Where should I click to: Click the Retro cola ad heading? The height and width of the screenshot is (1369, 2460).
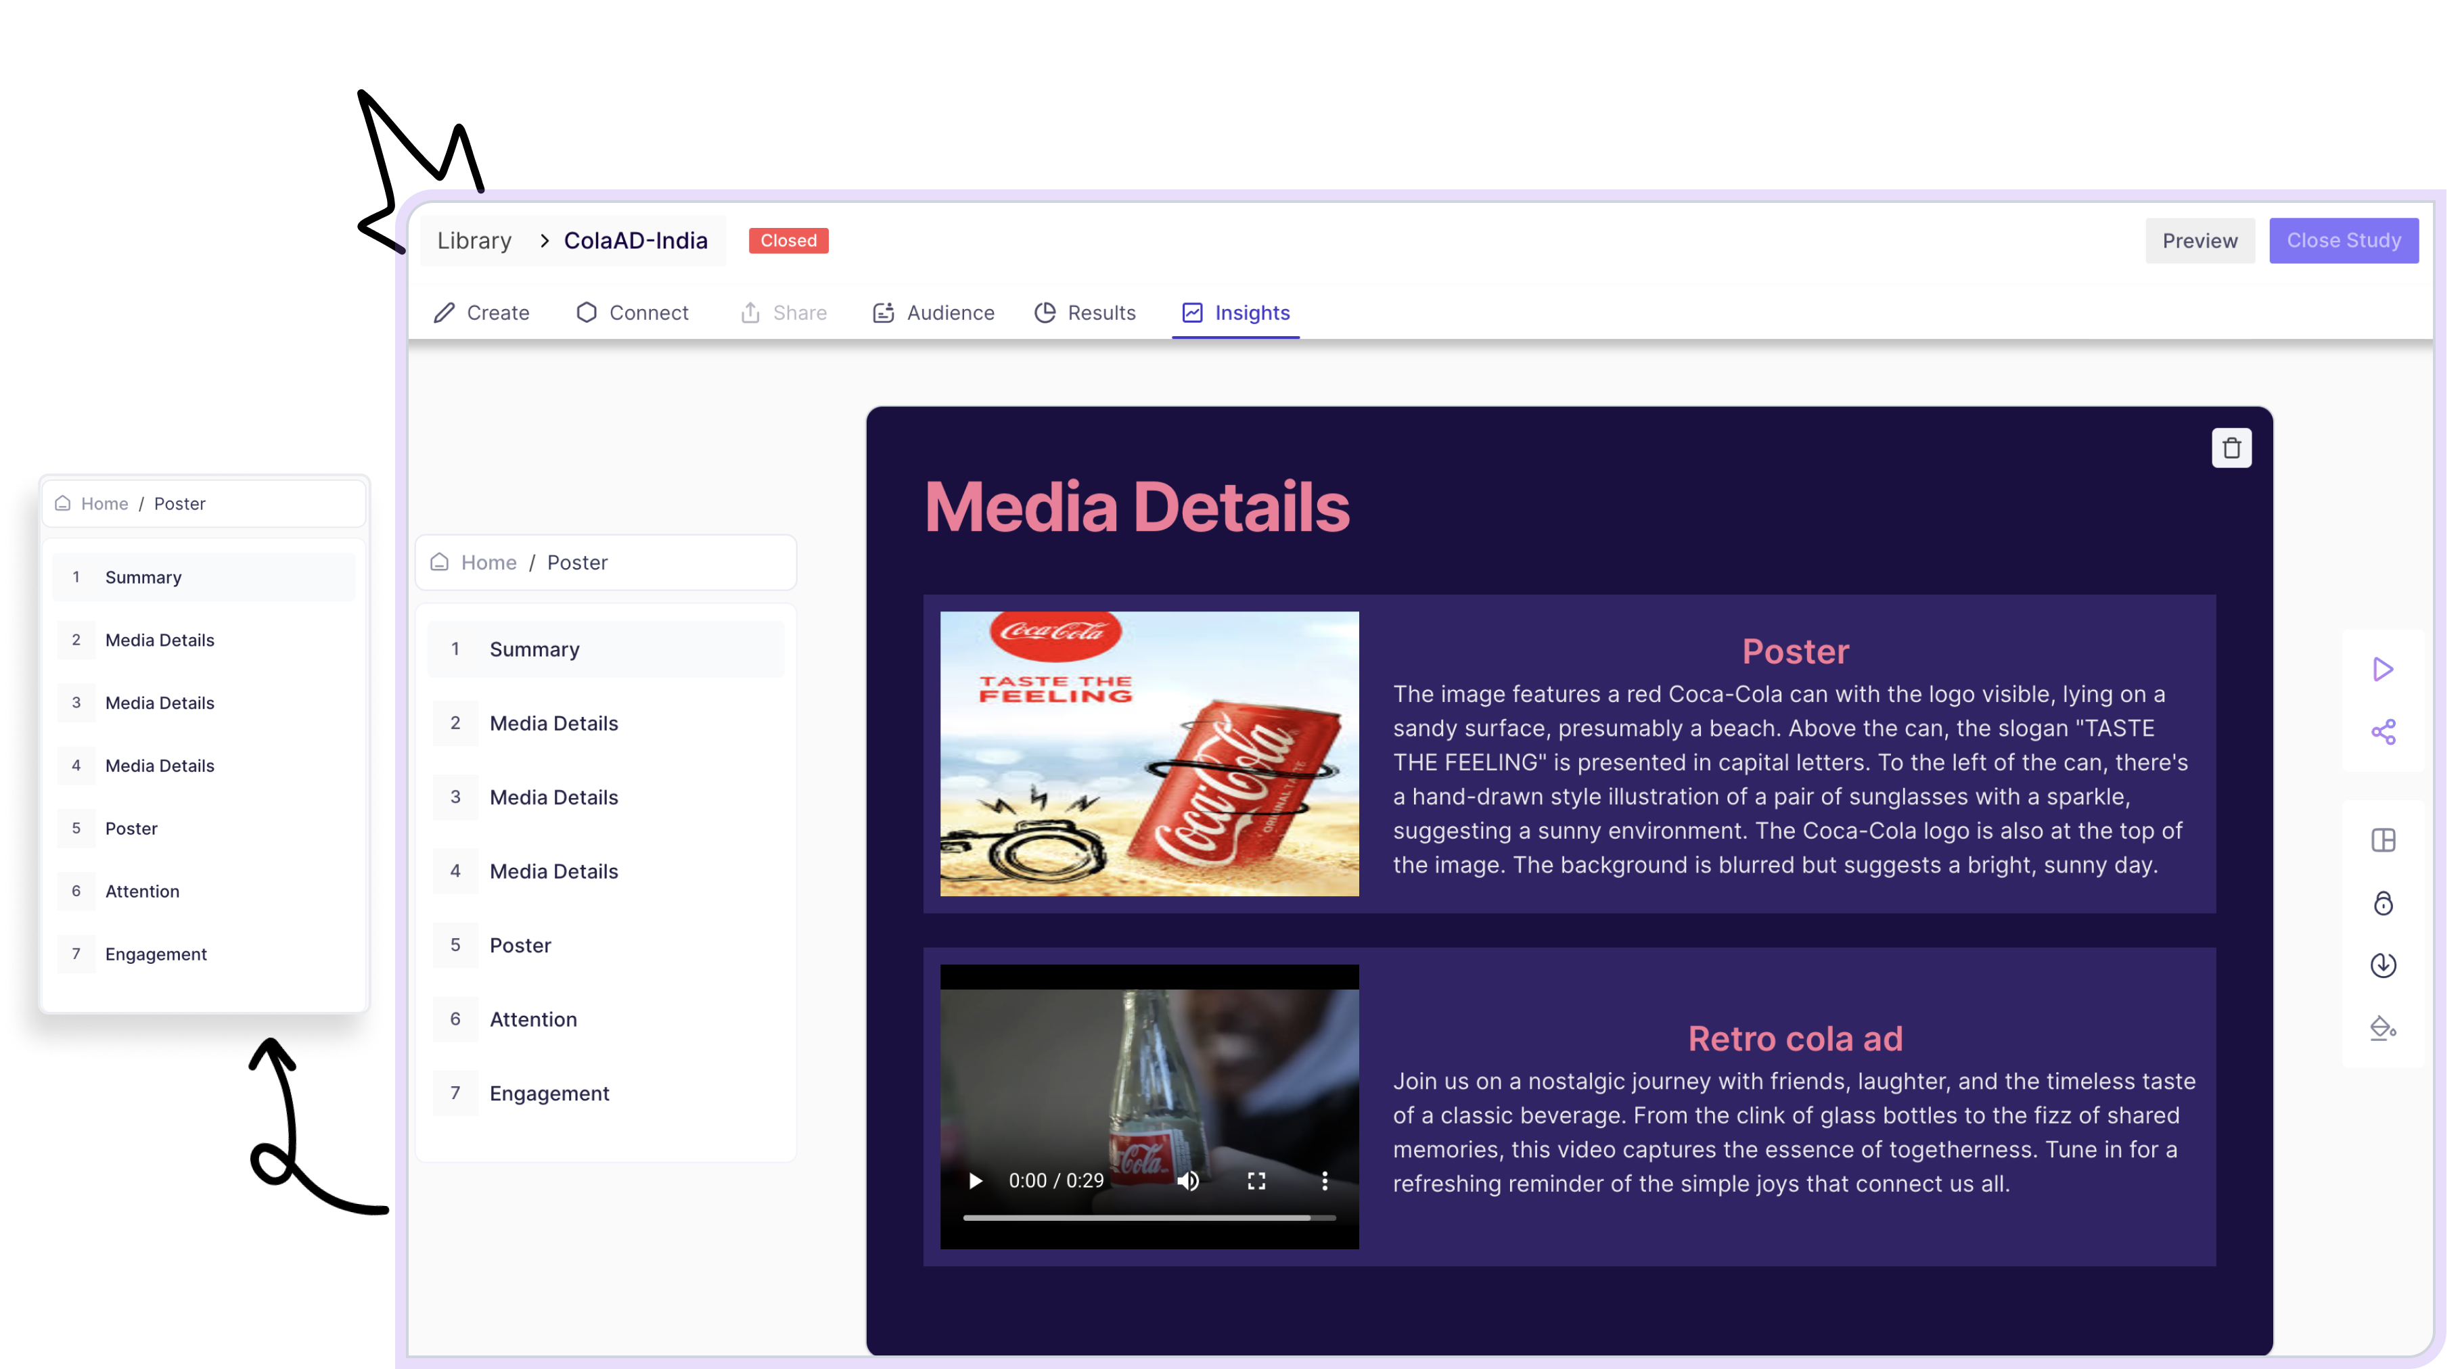pos(1796,1039)
